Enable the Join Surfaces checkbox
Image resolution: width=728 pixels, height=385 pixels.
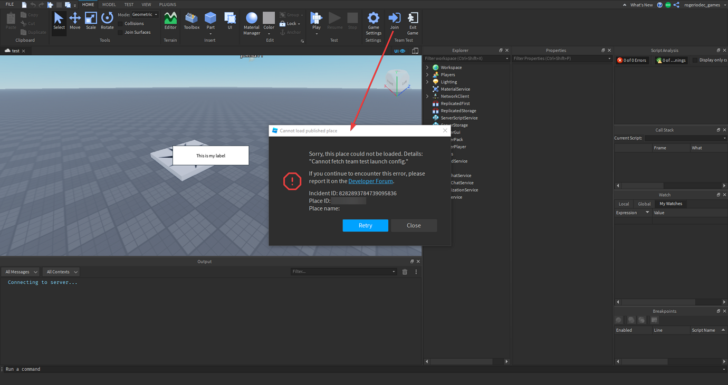[121, 32]
